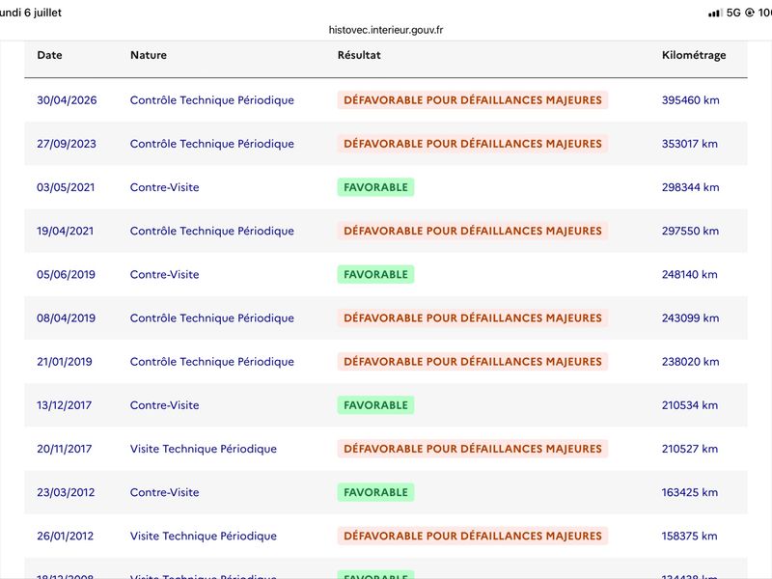Click the Nature column header

pos(149,55)
